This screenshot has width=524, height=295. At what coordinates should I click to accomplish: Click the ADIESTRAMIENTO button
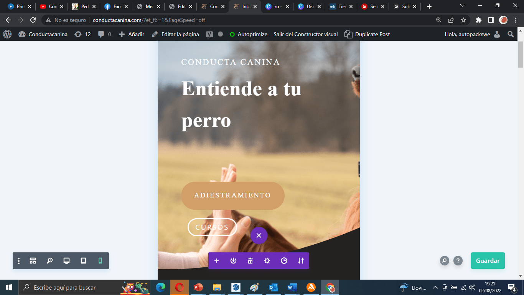click(x=233, y=196)
